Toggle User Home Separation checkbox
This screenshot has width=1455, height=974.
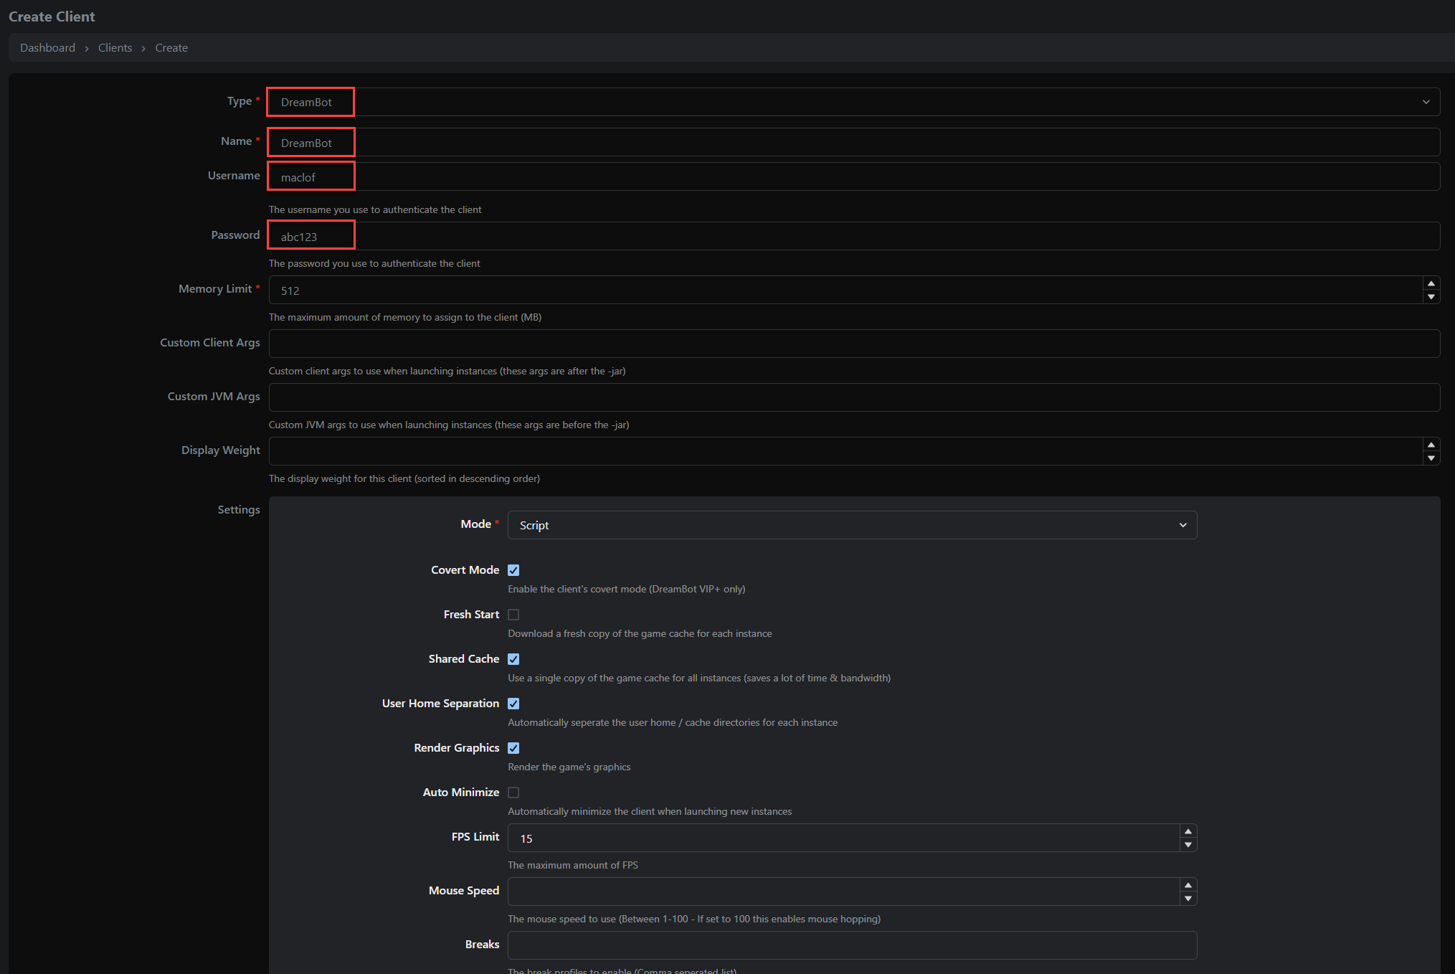513,704
